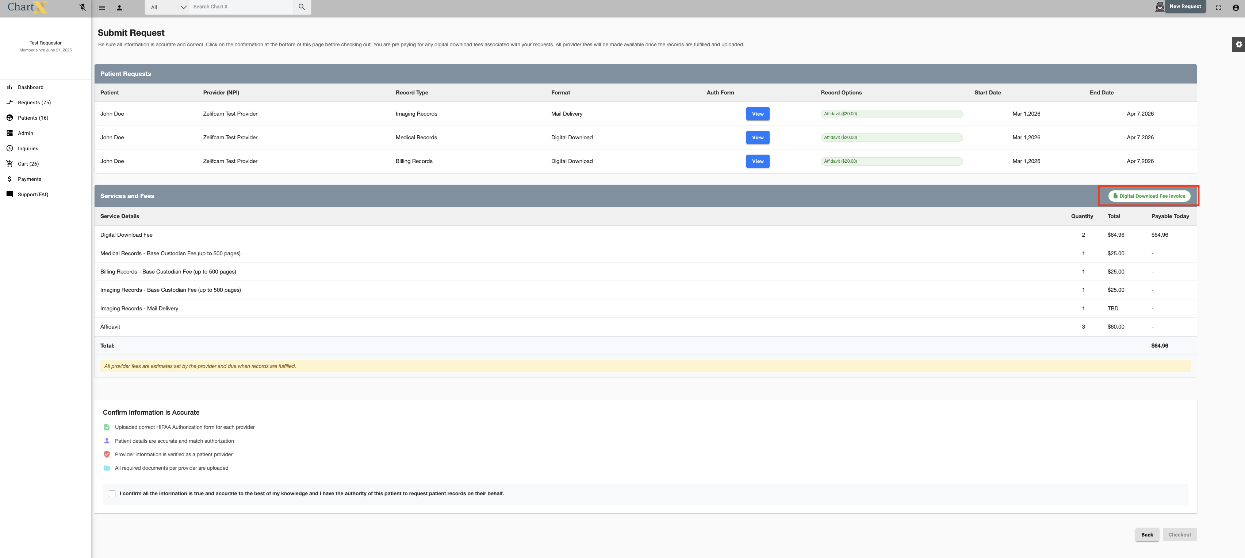Click the unpin sidebar icon
Viewport: 1245px width, 558px height.
(83, 7)
